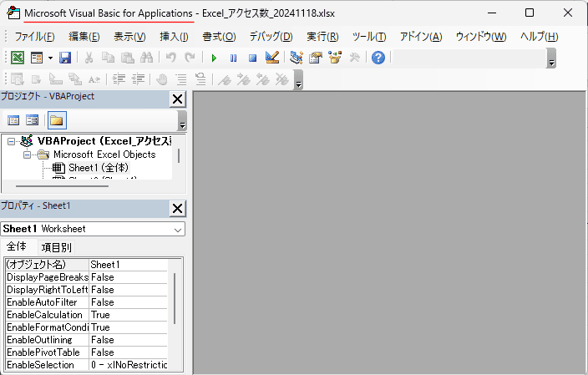Click the Toolbox icon
Screen dimensions: 588x375
(354, 58)
